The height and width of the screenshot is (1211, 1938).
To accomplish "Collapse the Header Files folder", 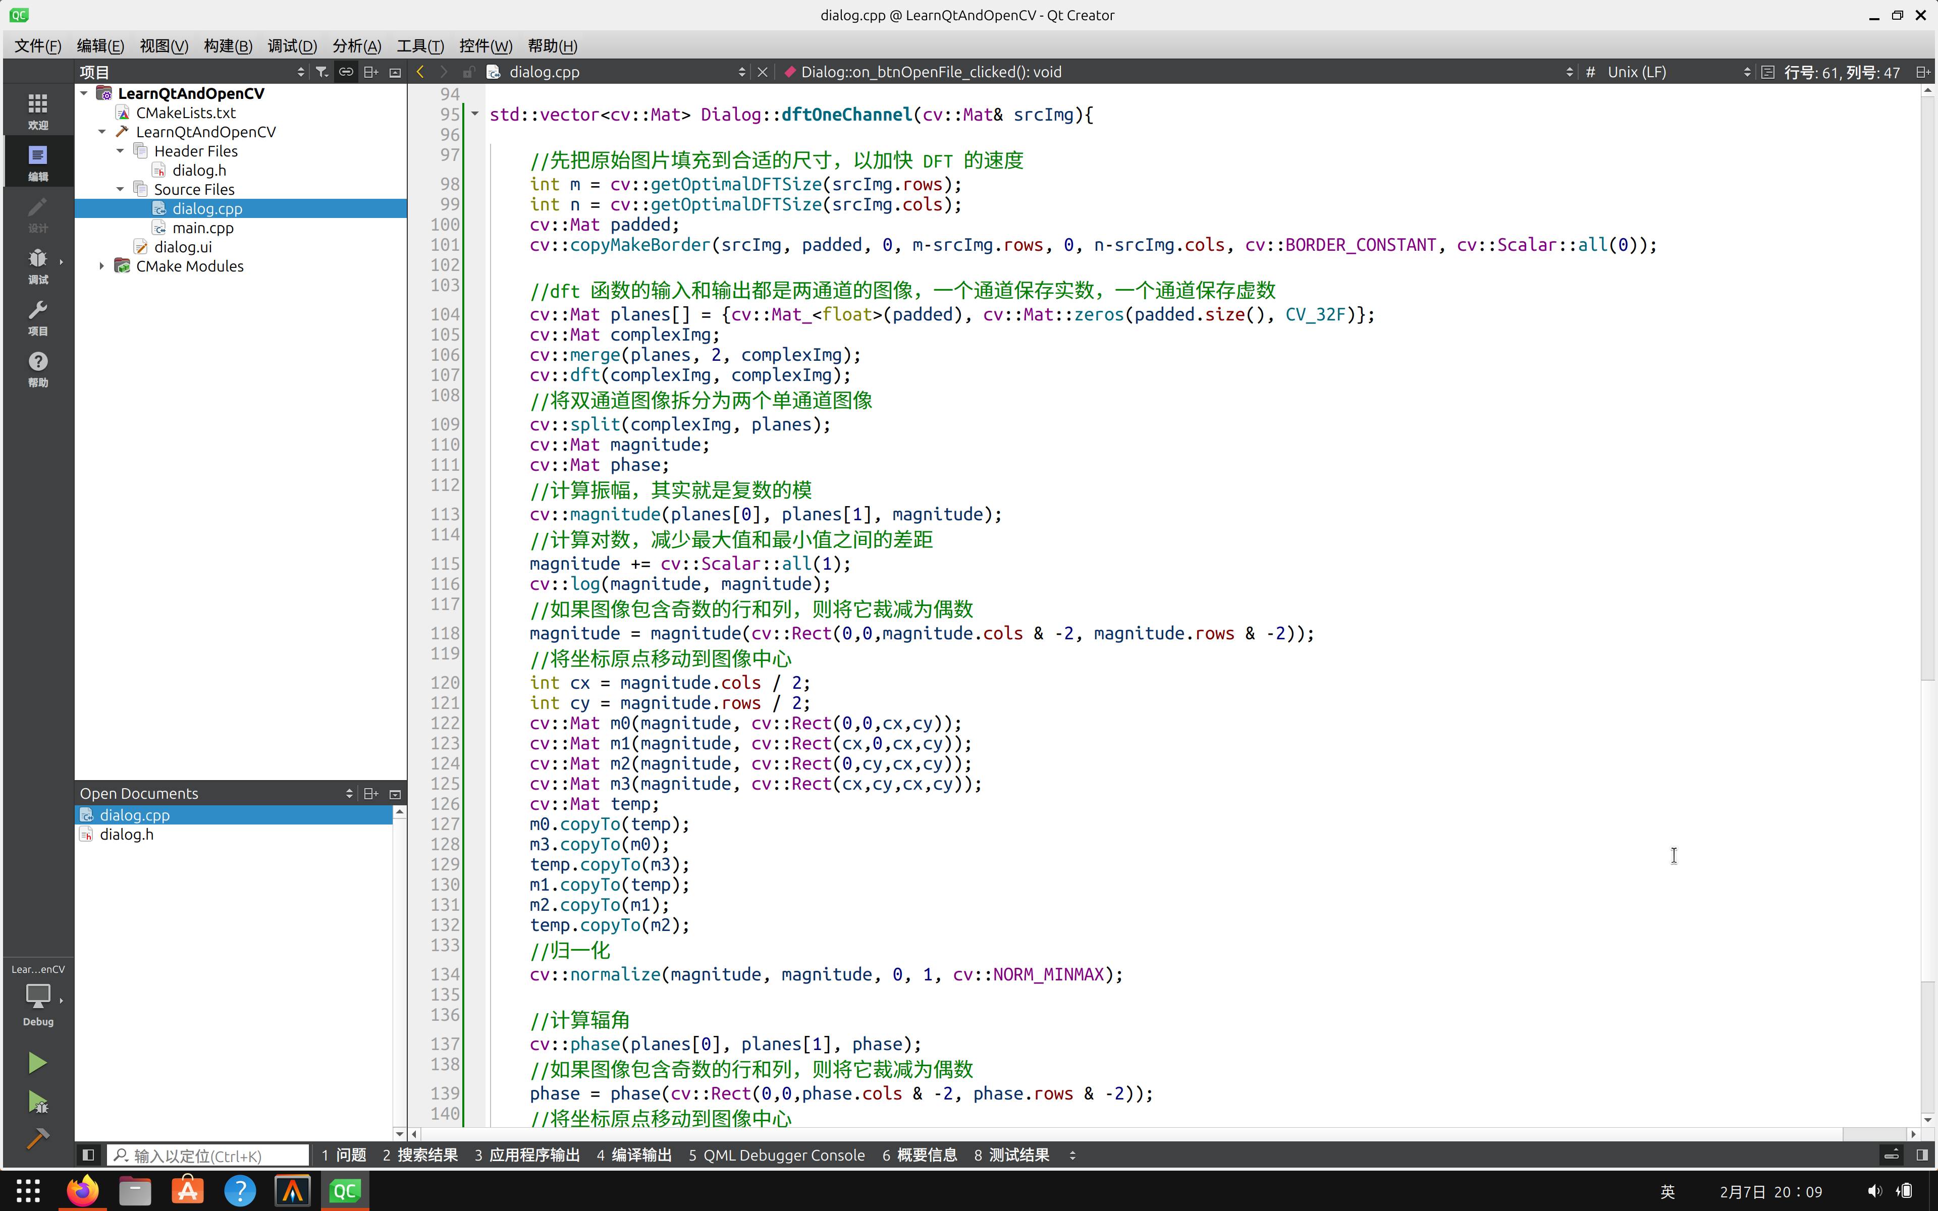I will [120, 151].
